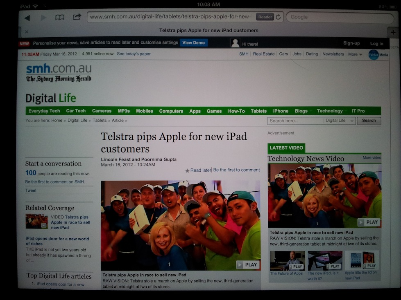Select IT Pro in green menu

pyautogui.click(x=358, y=111)
